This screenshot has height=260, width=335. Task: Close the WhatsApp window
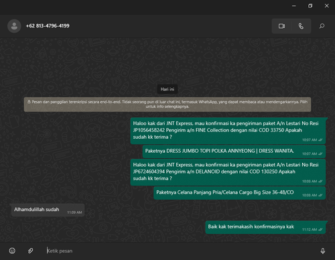(x=326, y=6)
